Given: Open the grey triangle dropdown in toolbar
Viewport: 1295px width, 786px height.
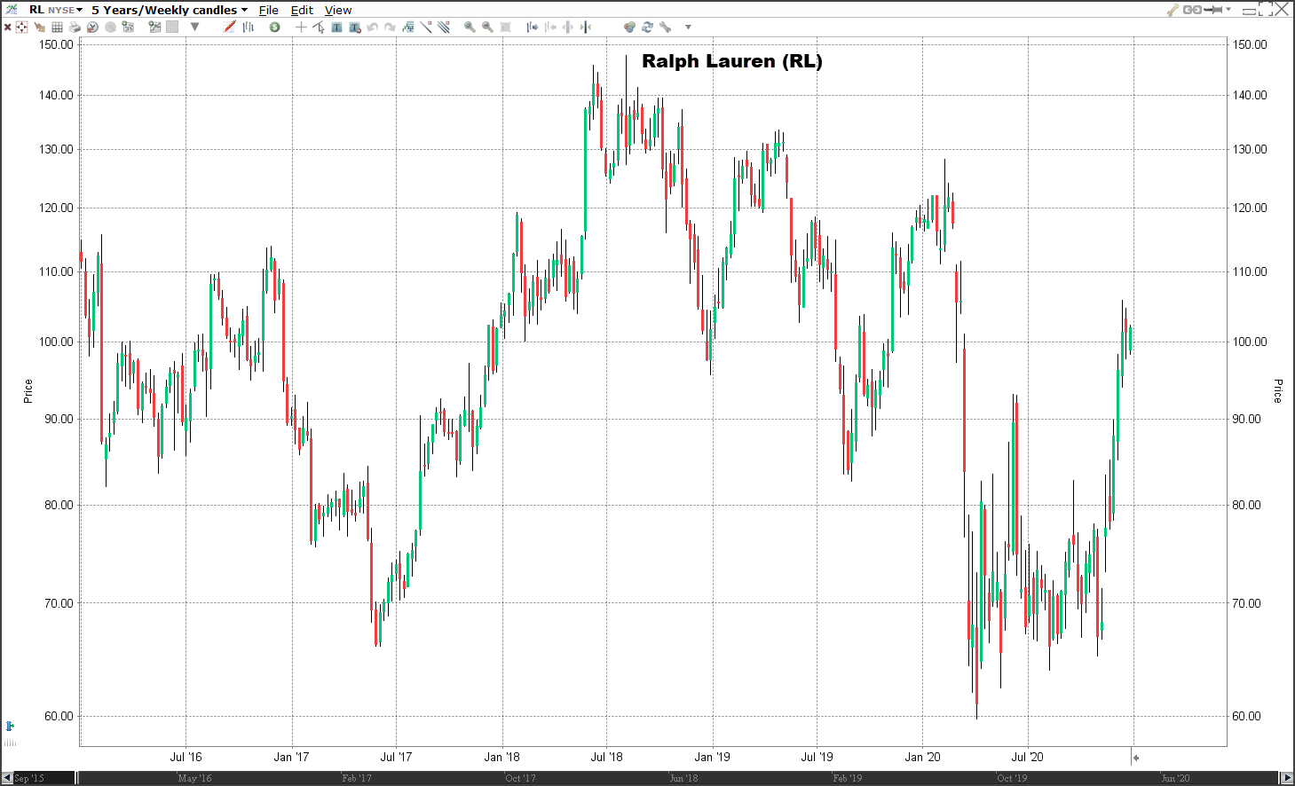Looking at the screenshot, I should (x=194, y=28).
